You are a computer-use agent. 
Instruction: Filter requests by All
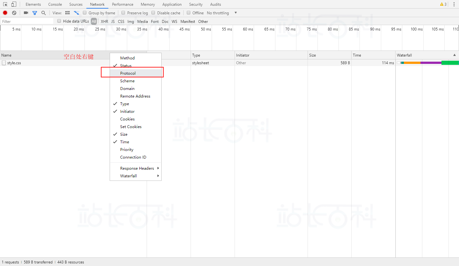(94, 22)
